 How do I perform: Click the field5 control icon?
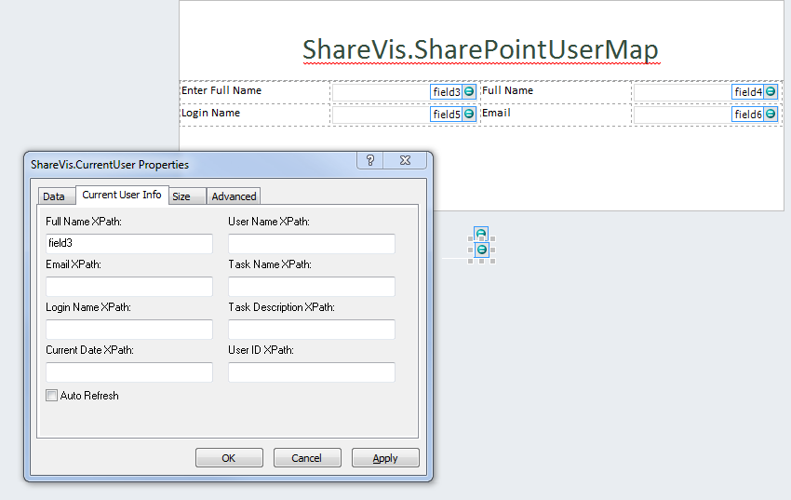pyautogui.click(x=469, y=114)
